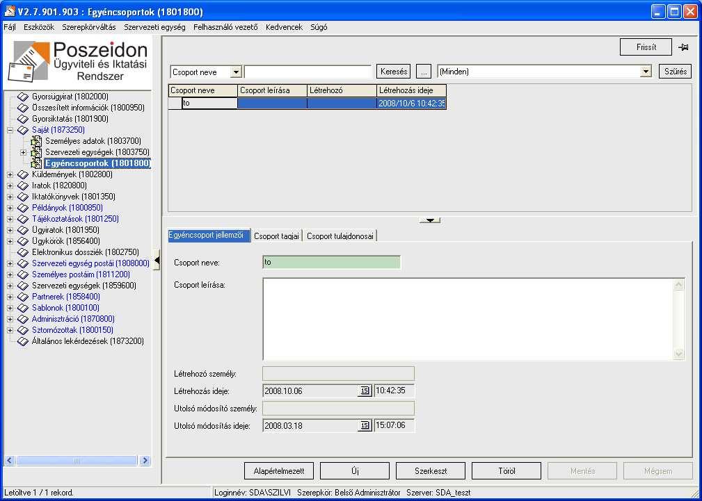Select Ügyiratok (1801950) in the tree
The image size is (702, 501).
point(65,230)
